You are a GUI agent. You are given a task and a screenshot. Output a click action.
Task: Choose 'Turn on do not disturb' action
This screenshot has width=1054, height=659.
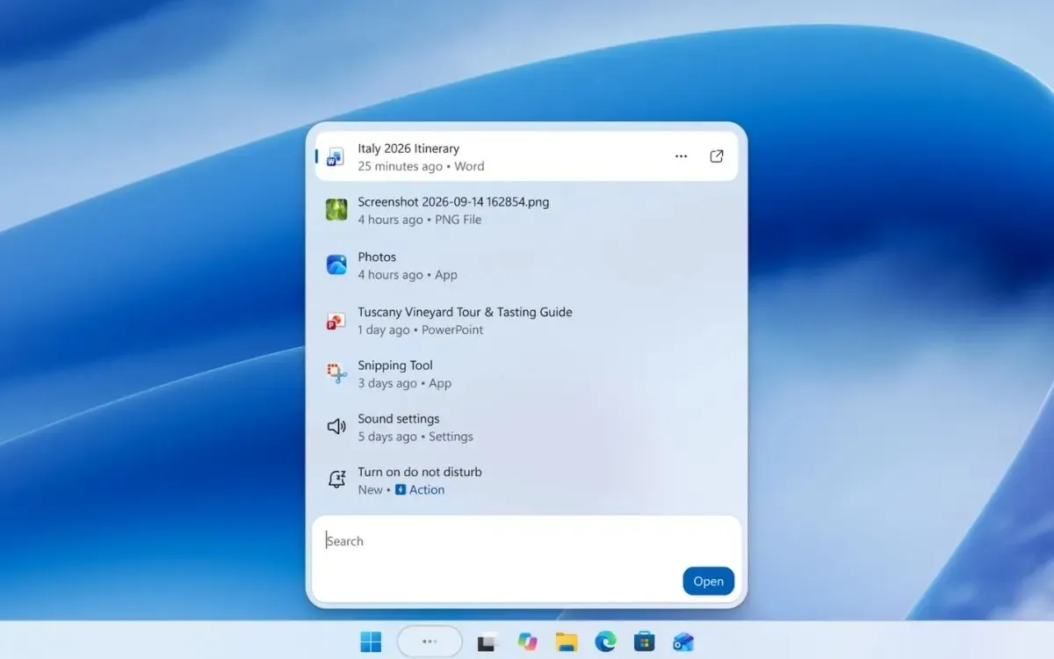pos(526,481)
